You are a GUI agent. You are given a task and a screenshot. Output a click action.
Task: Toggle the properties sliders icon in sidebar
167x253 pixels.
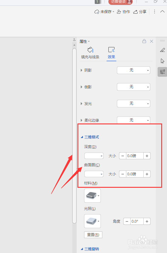[162, 72]
